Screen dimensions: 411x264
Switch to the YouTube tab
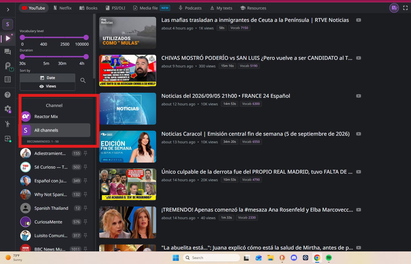[x=33, y=8]
